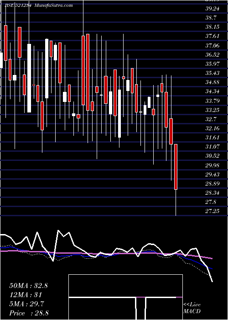Click the <<Live MACD label
228x320 pixels.
click(192, 308)
